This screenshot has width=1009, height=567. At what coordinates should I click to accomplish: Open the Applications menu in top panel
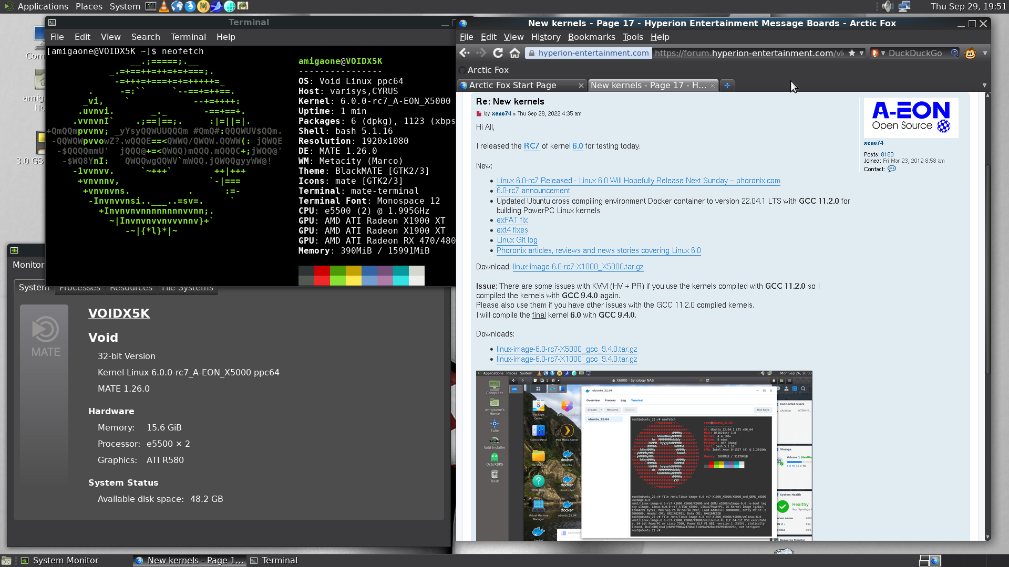point(43,6)
